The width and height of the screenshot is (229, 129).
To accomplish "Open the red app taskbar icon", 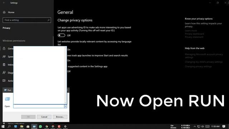I will click(59, 126).
